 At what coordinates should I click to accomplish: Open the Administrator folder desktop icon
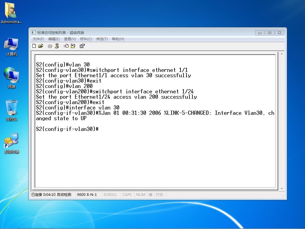[11, 13]
